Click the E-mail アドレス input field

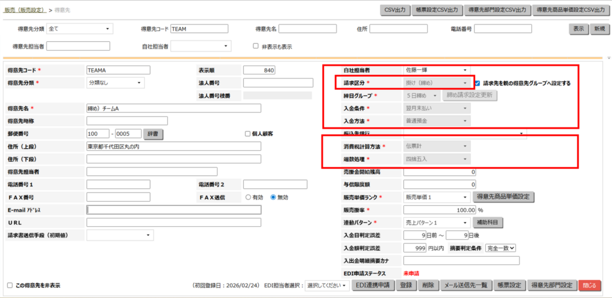[x=173, y=210]
